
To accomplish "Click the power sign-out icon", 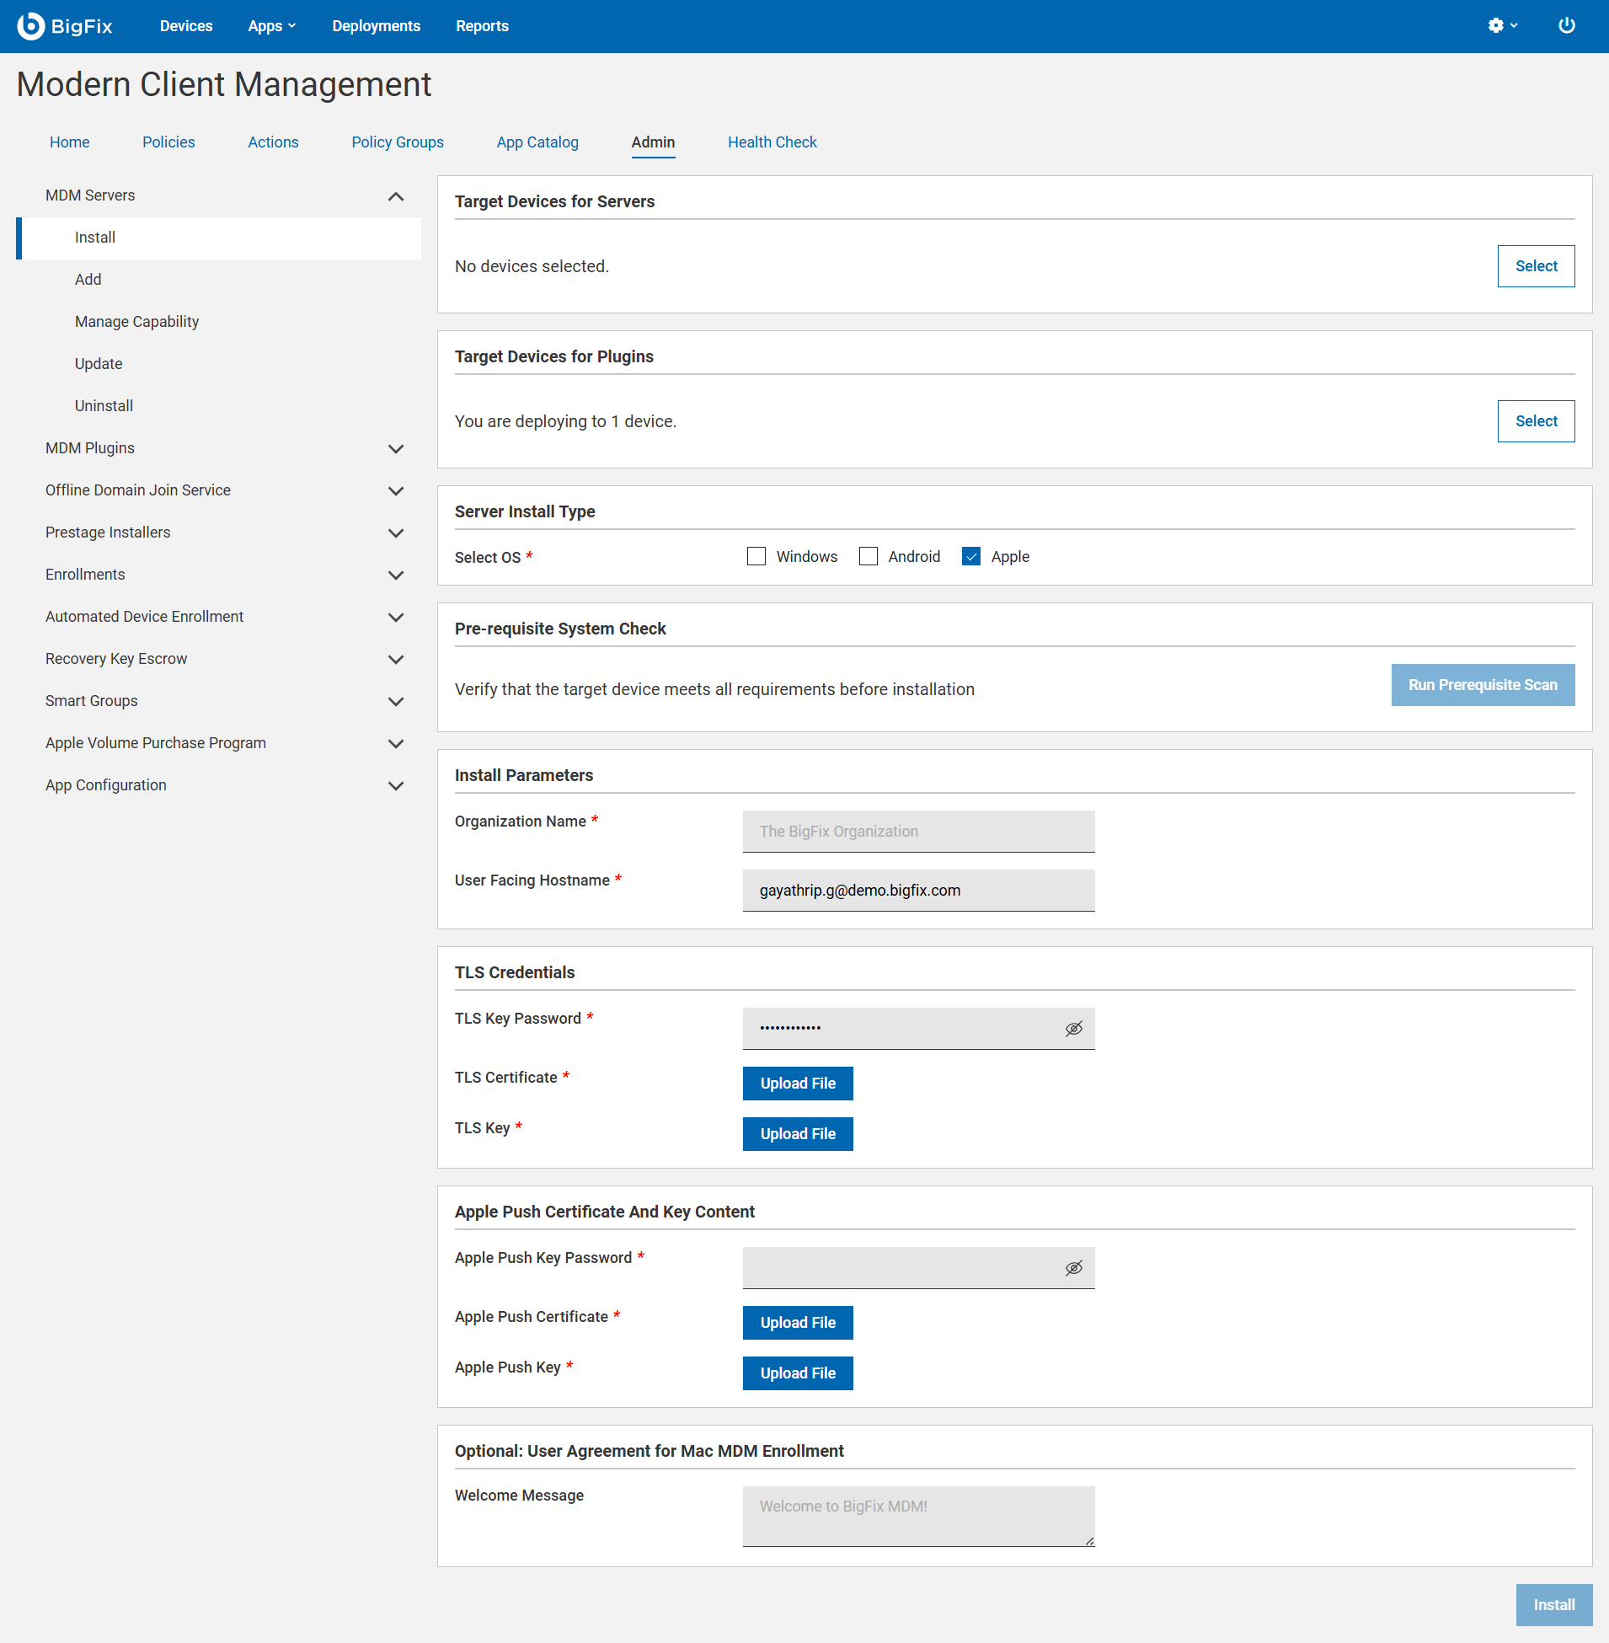I will (x=1567, y=25).
